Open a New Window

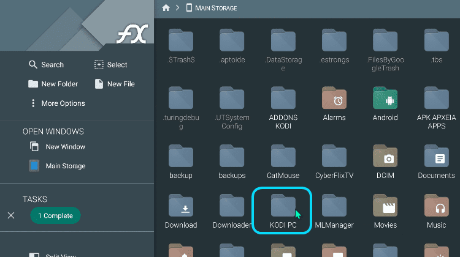pyautogui.click(x=58, y=147)
